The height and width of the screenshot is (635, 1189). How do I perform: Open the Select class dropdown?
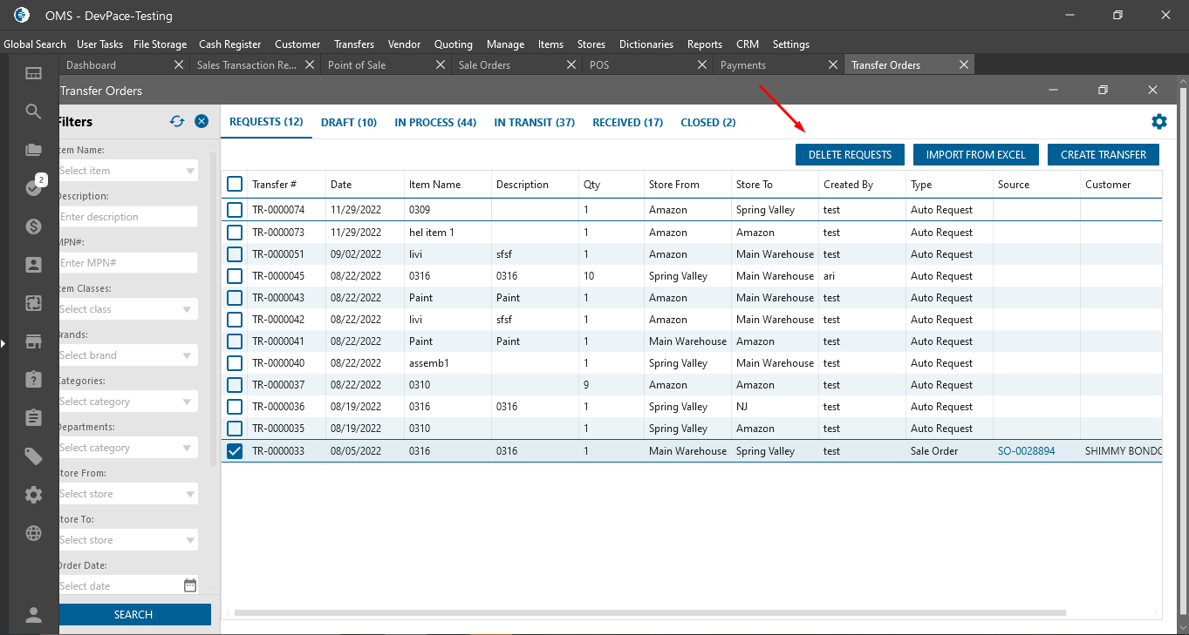(x=127, y=309)
